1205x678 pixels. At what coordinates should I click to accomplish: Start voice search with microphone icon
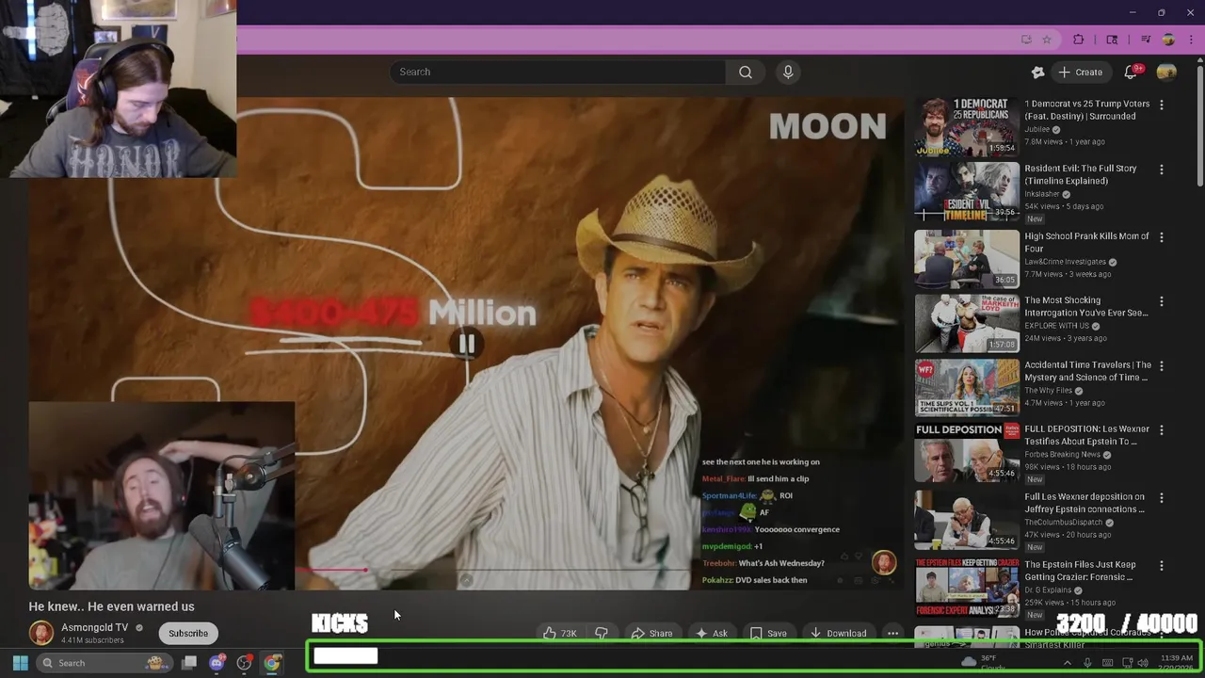[788, 72]
